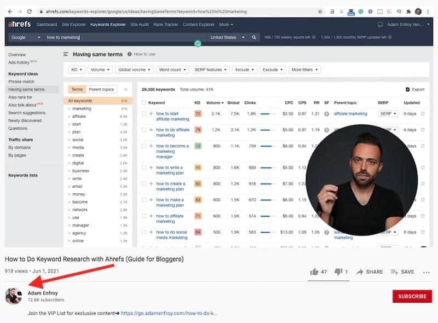Switch to Rank Tracker

(166, 25)
